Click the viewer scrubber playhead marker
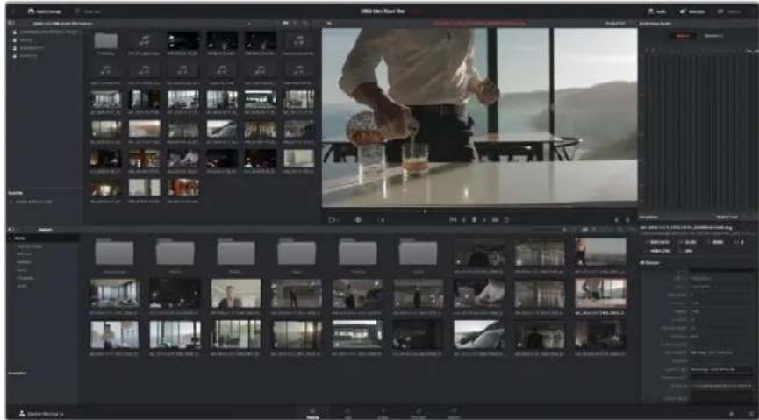This screenshot has width=759, height=420. [425, 211]
